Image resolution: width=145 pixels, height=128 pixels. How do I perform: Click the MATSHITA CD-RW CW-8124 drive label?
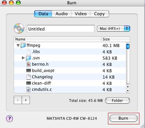tap(72, 118)
